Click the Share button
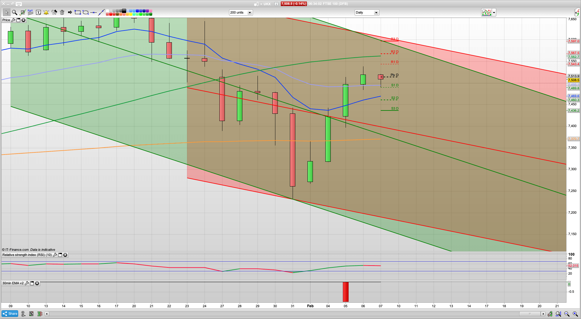 (x=10, y=314)
